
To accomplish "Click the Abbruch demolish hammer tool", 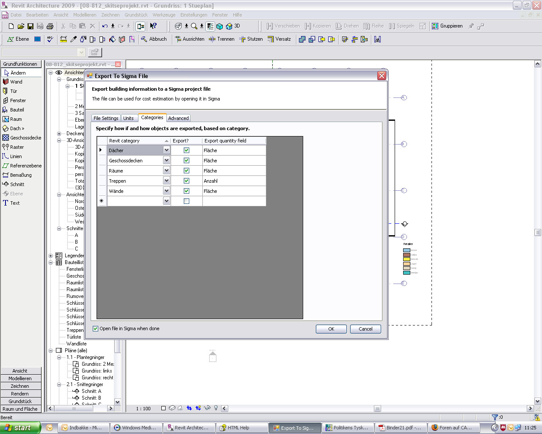I will [154, 39].
